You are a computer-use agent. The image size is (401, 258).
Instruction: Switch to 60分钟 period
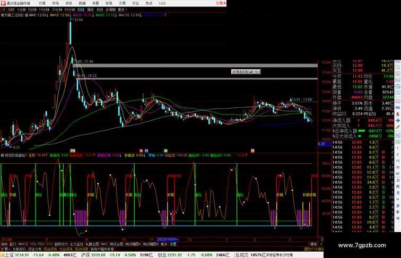(x=69, y=10)
